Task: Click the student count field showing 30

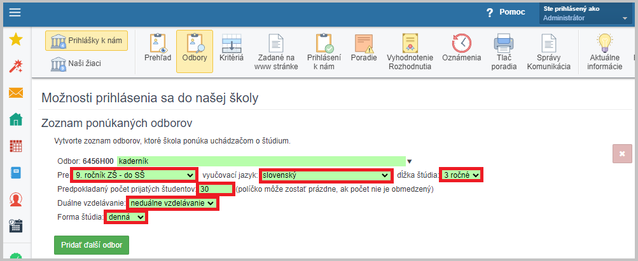Action: (x=216, y=189)
